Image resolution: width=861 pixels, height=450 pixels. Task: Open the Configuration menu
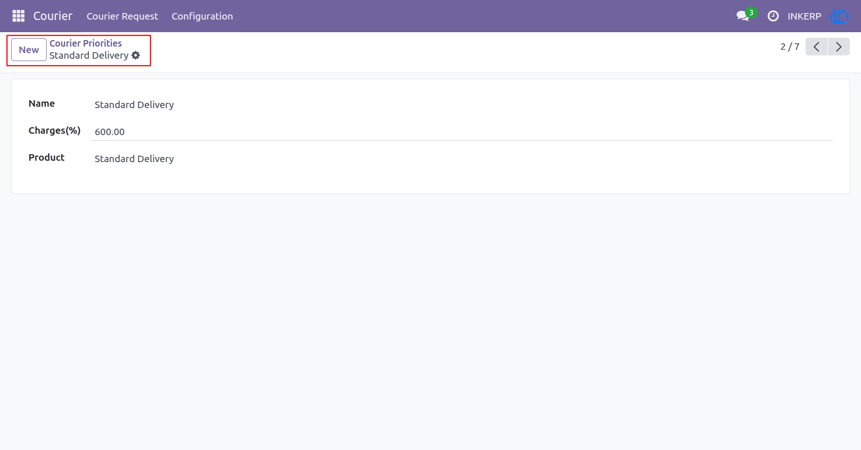pyautogui.click(x=202, y=16)
